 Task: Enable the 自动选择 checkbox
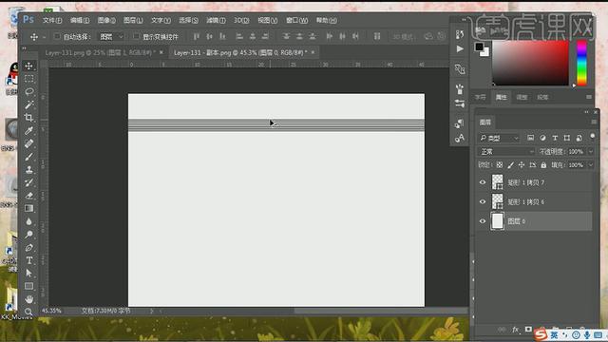pos(57,36)
